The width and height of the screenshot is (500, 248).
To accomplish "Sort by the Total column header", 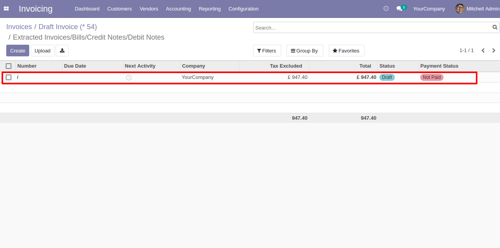I will pyautogui.click(x=343, y=66).
